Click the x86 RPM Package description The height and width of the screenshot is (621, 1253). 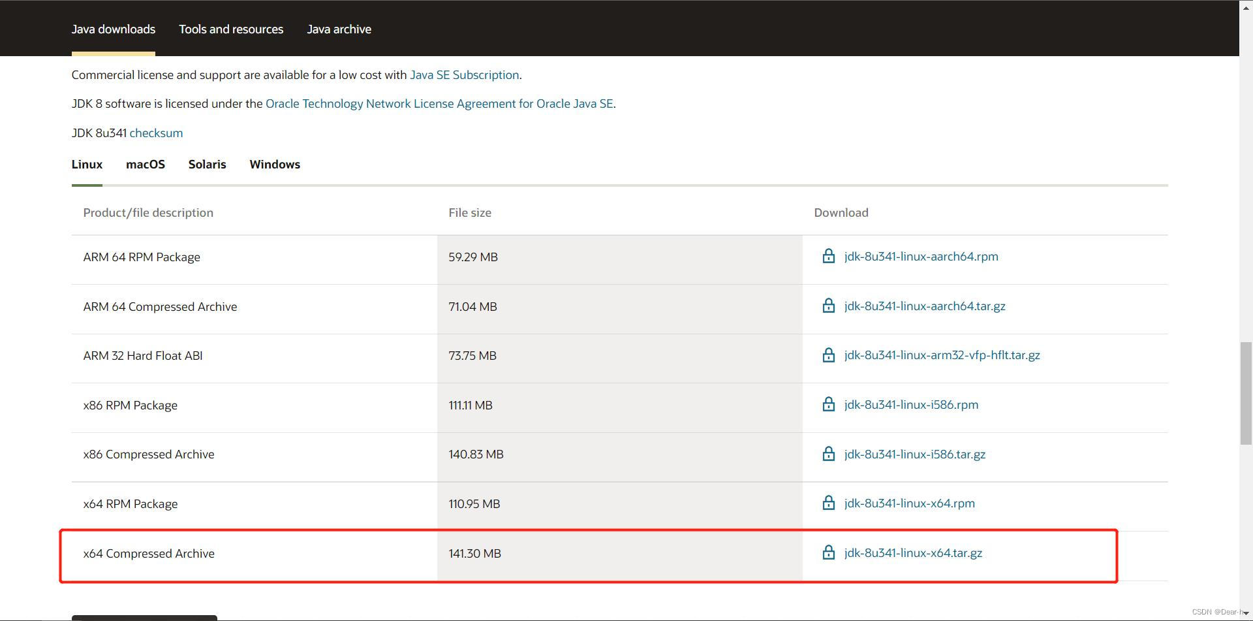coord(131,406)
